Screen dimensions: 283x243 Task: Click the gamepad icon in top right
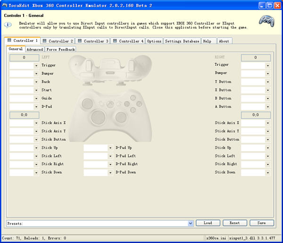click(x=266, y=20)
